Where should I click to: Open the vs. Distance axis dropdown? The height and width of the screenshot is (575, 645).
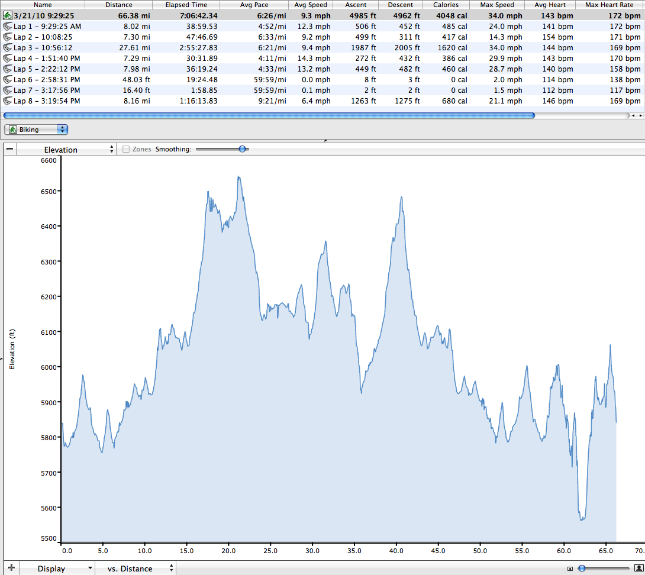[x=136, y=568]
